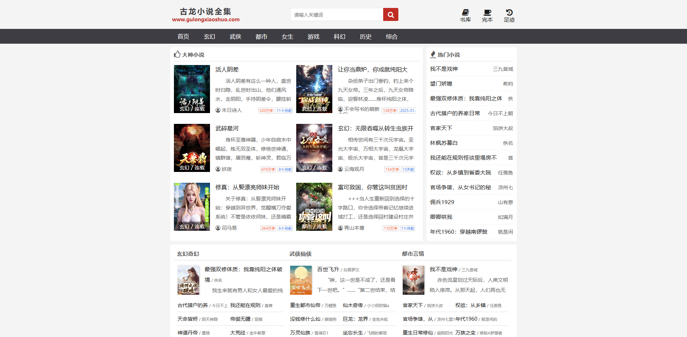Open the 完本 completed books icon
This screenshot has height=337, width=687.
click(487, 16)
